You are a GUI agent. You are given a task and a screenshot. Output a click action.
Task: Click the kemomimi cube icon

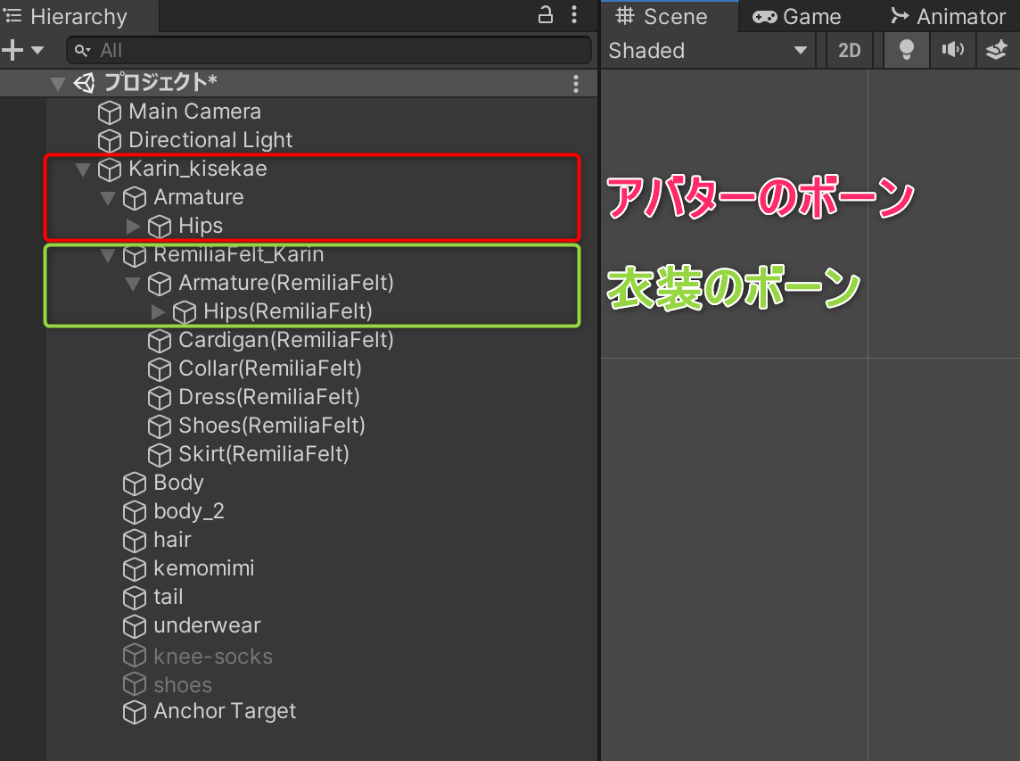(x=135, y=569)
